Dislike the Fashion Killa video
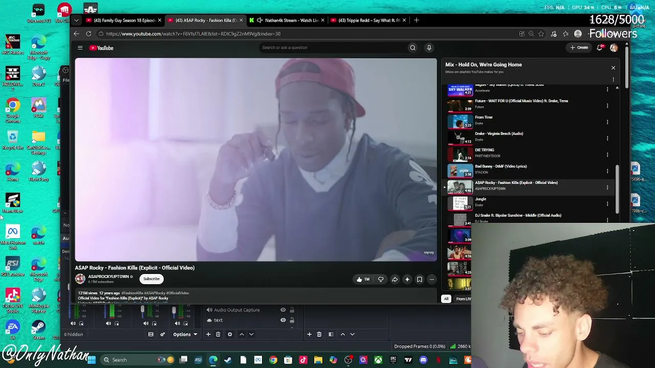Image resolution: width=655 pixels, height=368 pixels. coord(381,280)
